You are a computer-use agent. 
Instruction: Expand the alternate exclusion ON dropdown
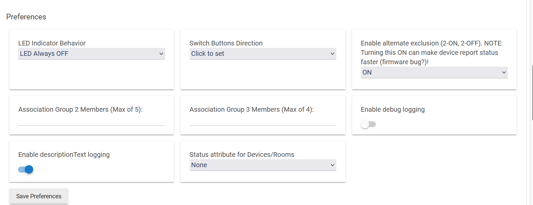click(x=434, y=73)
